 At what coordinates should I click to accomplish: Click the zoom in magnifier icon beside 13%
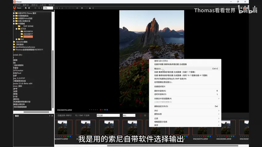pos(42,8)
